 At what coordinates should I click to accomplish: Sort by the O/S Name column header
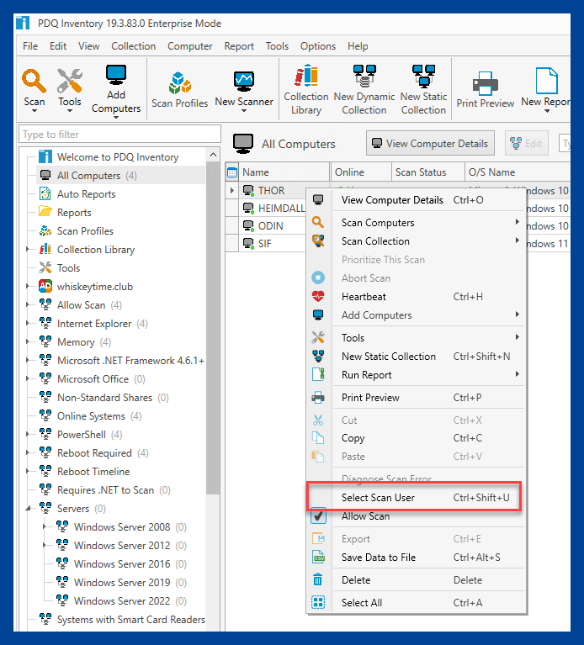click(518, 172)
